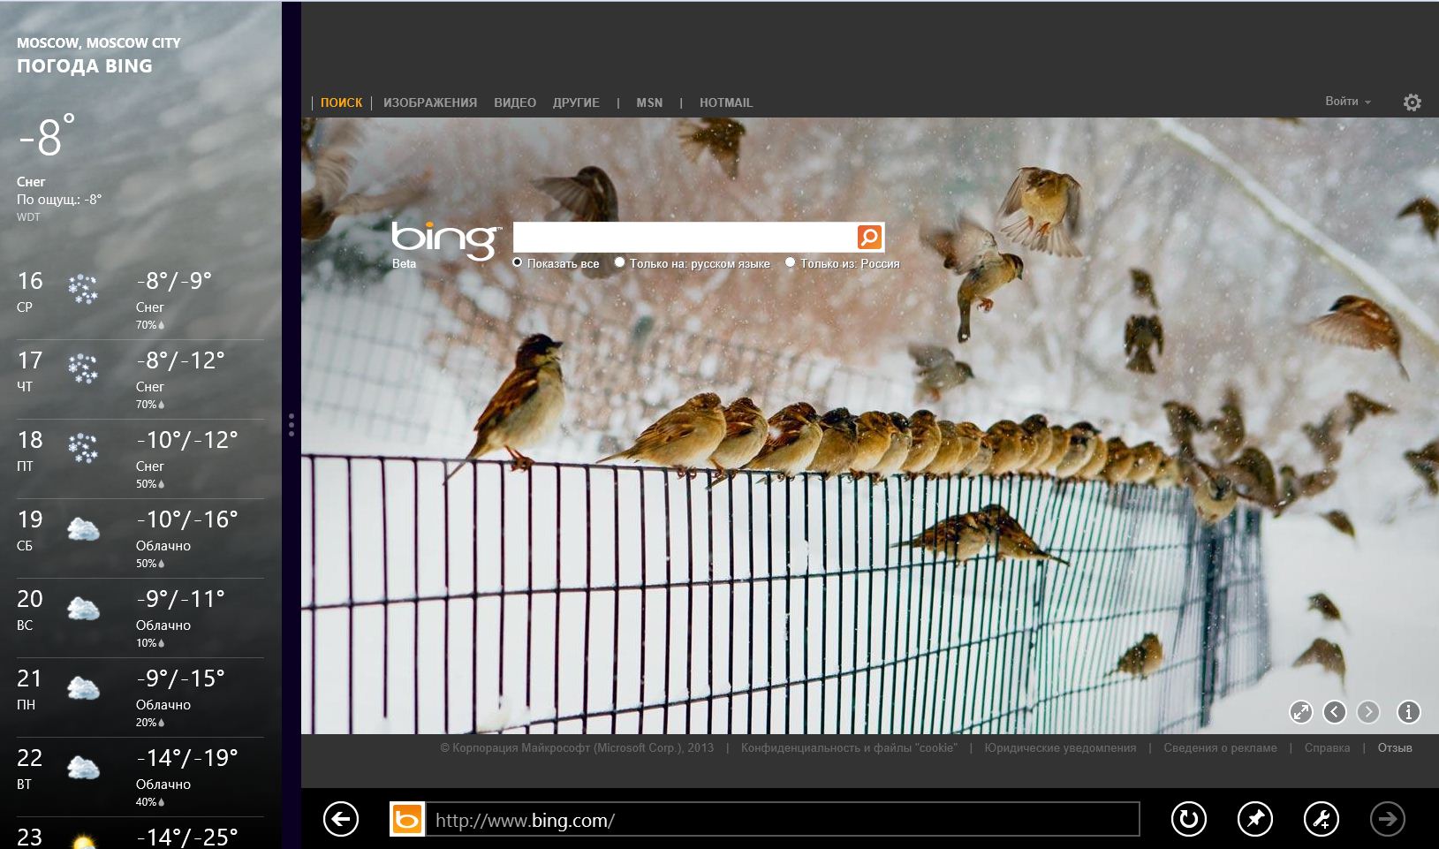Click cloudy icon for day 19
Screen dimensions: 1439x849
(83, 529)
